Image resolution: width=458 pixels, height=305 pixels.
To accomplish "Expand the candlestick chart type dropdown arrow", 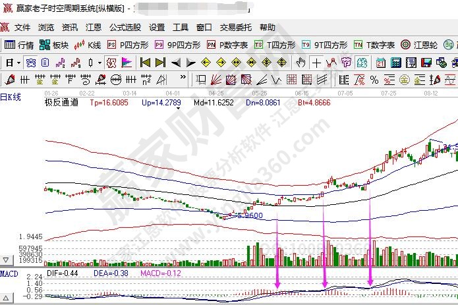I will click(x=100, y=63).
